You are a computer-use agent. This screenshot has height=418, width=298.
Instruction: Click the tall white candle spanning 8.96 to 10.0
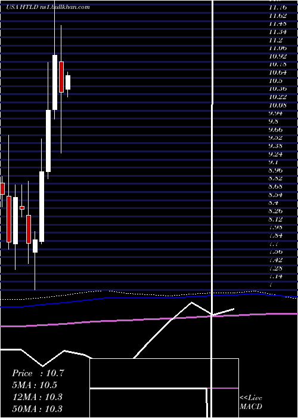point(48,141)
